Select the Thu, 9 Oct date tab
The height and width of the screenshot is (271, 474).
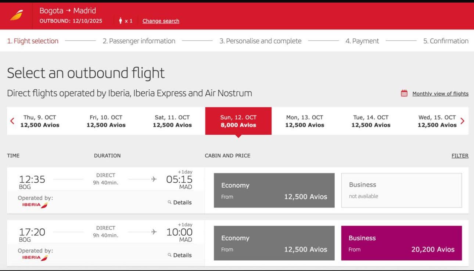click(x=40, y=121)
